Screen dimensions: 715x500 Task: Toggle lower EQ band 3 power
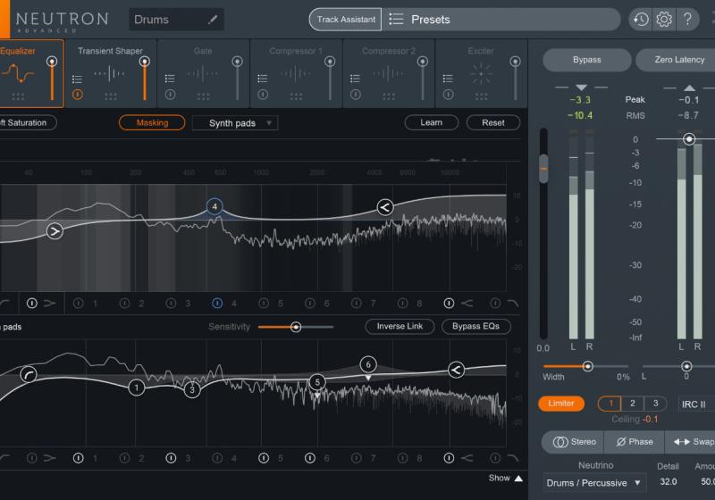[x=171, y=458]
